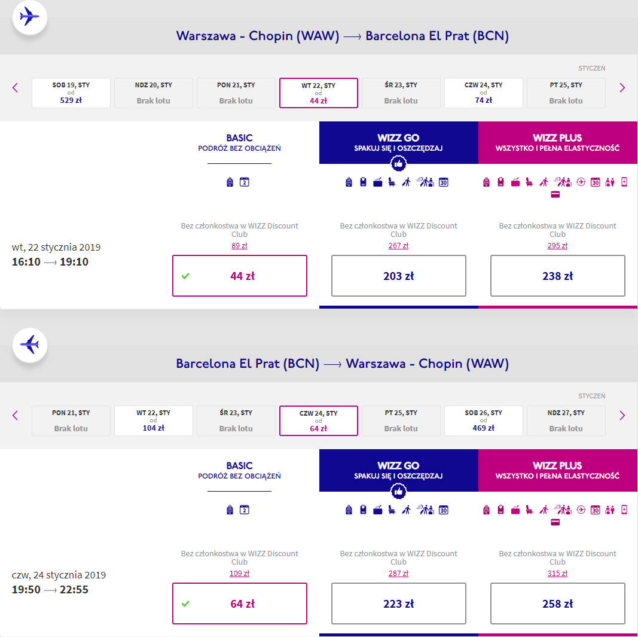
Task: Click return WIZZ PLUS credit card refund icon
Action: 555,522
